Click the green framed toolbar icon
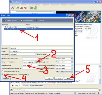 click(31, 8)
